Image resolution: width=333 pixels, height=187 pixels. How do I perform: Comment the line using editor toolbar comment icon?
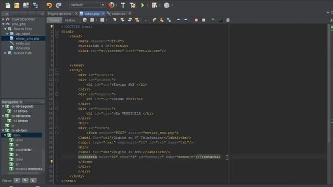[x=213, y=20]
